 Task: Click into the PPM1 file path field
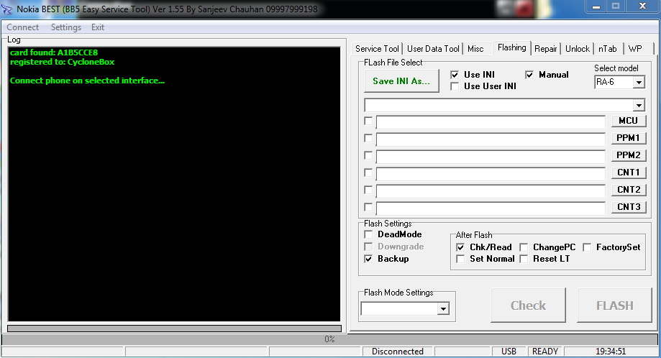(x=491, y=140)
